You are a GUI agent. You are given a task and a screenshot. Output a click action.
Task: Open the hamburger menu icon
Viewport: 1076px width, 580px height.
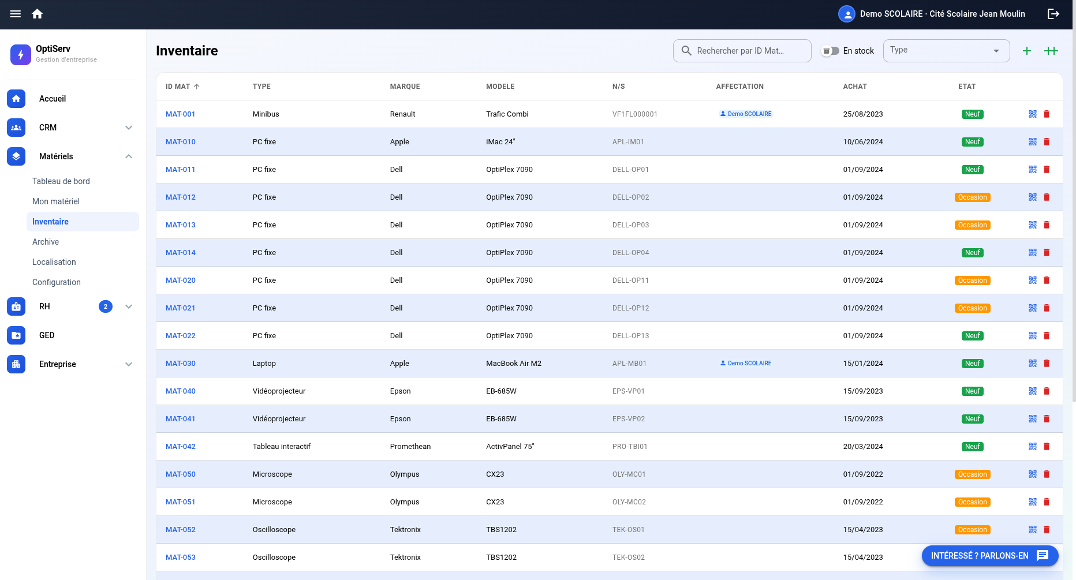[x=16, y=14]
